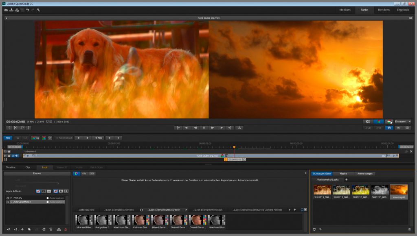
Task: Click the refresh icon in the Schnappschüsse panel
Action: point(314,229)
